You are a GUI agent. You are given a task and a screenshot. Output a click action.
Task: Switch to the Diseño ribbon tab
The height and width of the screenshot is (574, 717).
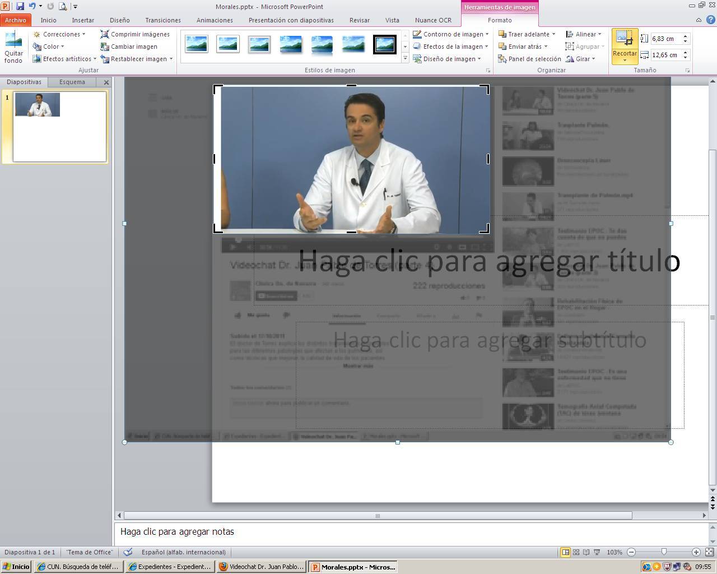[x=120, y=20]
